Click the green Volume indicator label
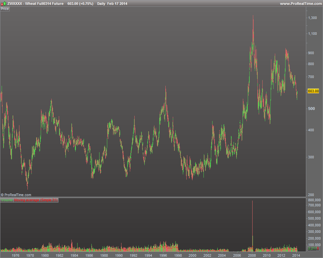This screenshot has height=258, width=323. [6, 200]
